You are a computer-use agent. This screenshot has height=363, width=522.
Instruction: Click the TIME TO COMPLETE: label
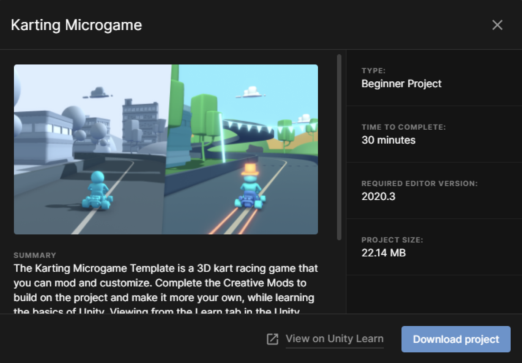tap(404, 127)
